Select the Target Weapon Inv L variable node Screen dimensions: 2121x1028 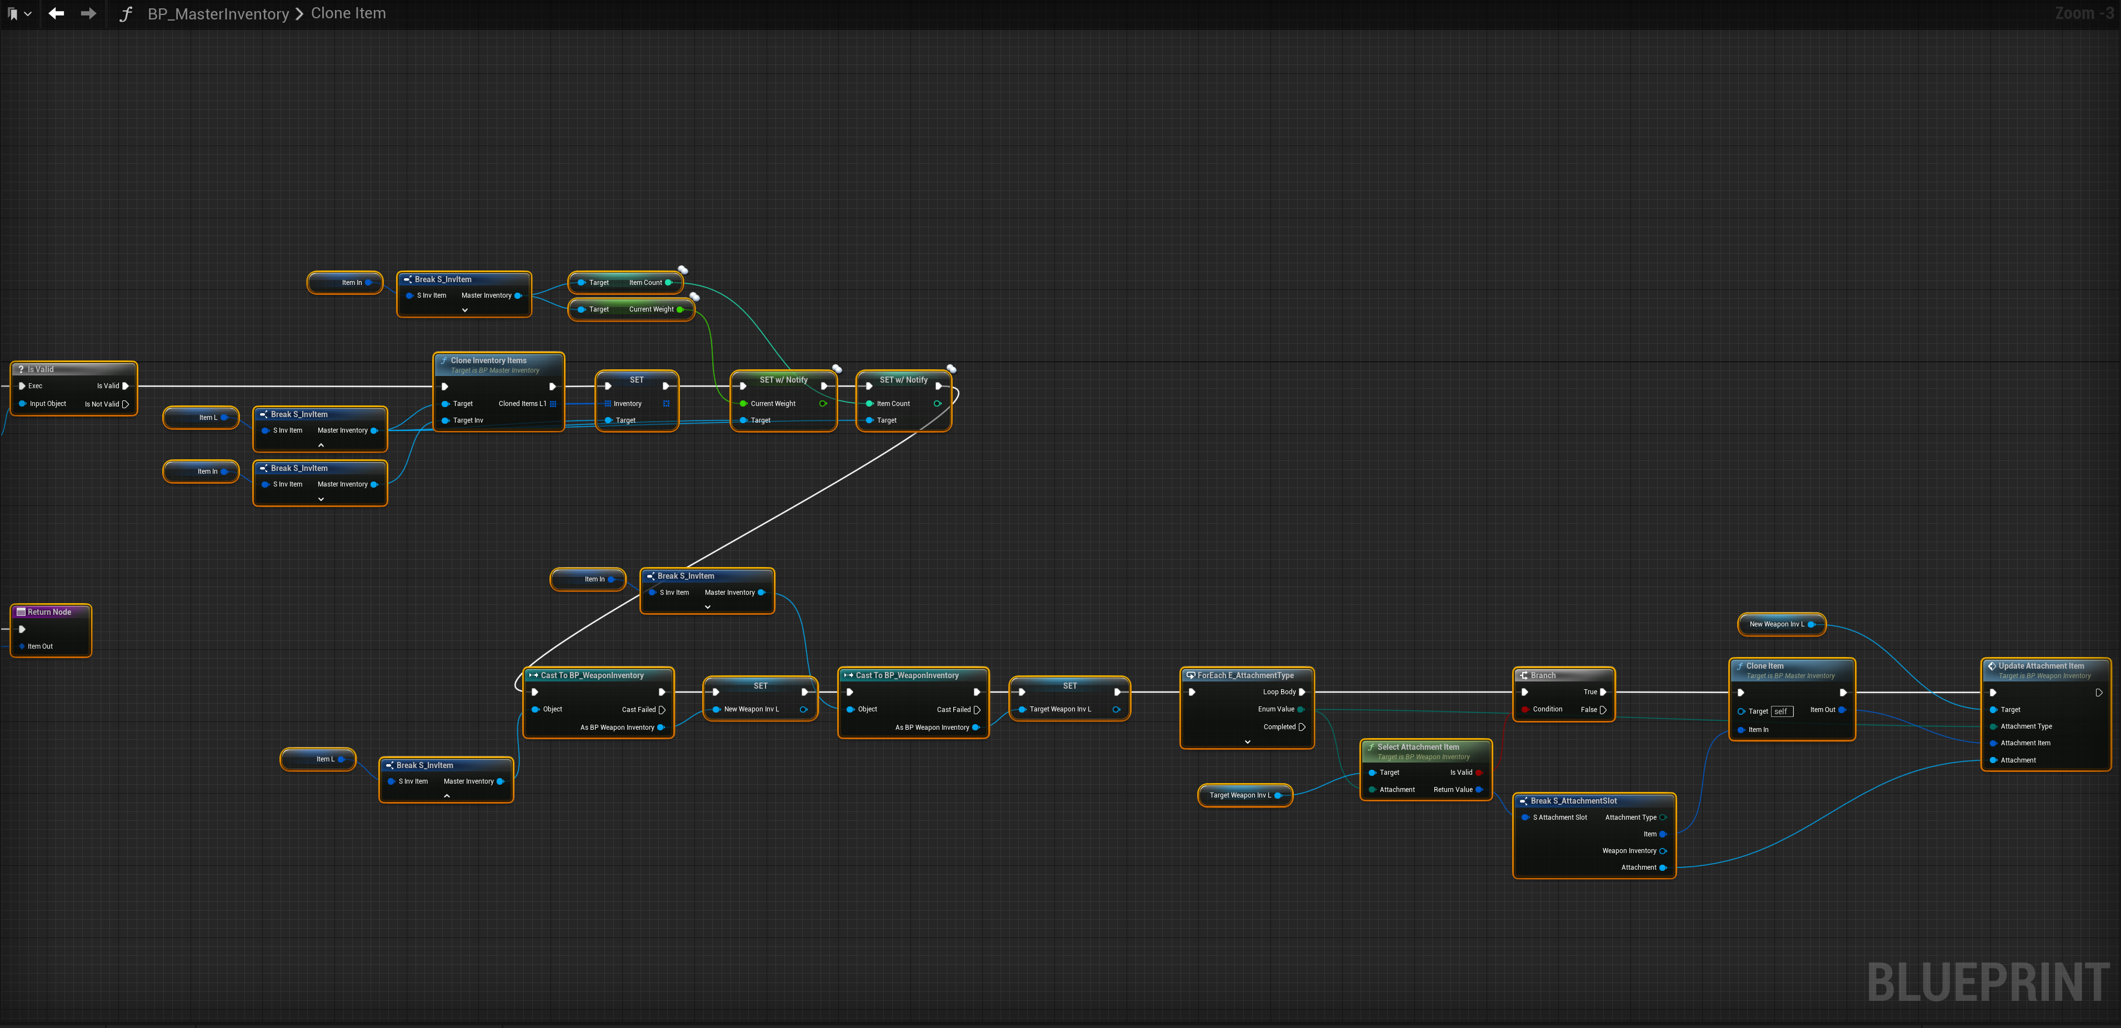[1239, 795]
